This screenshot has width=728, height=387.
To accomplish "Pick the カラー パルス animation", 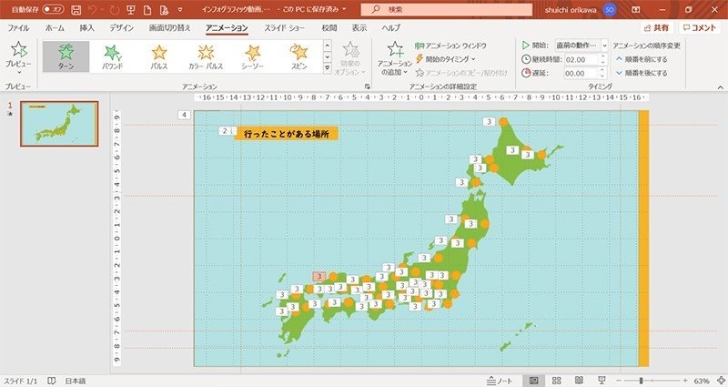I will [206, 56].
